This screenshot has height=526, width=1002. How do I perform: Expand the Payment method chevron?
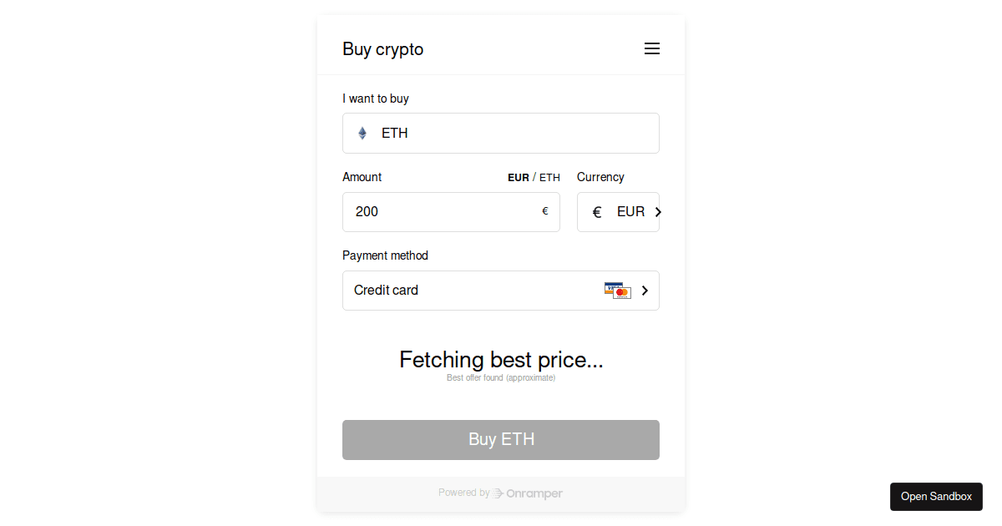645,291
